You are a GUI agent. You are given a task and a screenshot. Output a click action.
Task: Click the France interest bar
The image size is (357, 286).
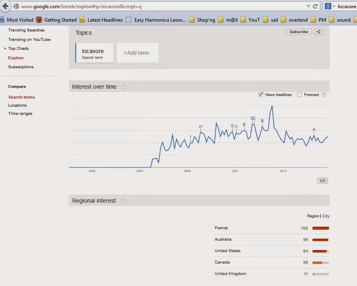pos(321,228)
